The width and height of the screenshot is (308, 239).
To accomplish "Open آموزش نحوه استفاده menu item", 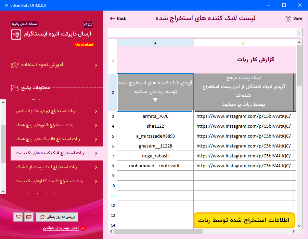I will [x=55, y=65].
